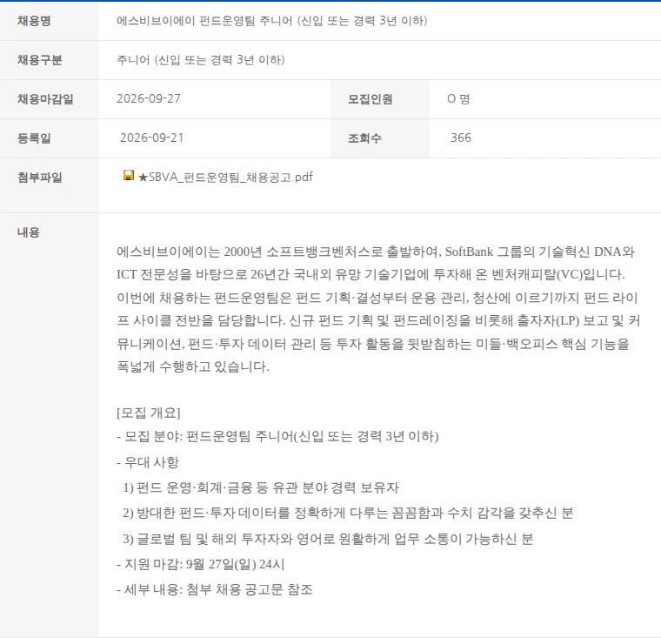Image resolution: width=661 pixels, height=638 pixels.
Task: Select the 첨부파일 label
Action: pyautogui.click(x=40, y=178)
